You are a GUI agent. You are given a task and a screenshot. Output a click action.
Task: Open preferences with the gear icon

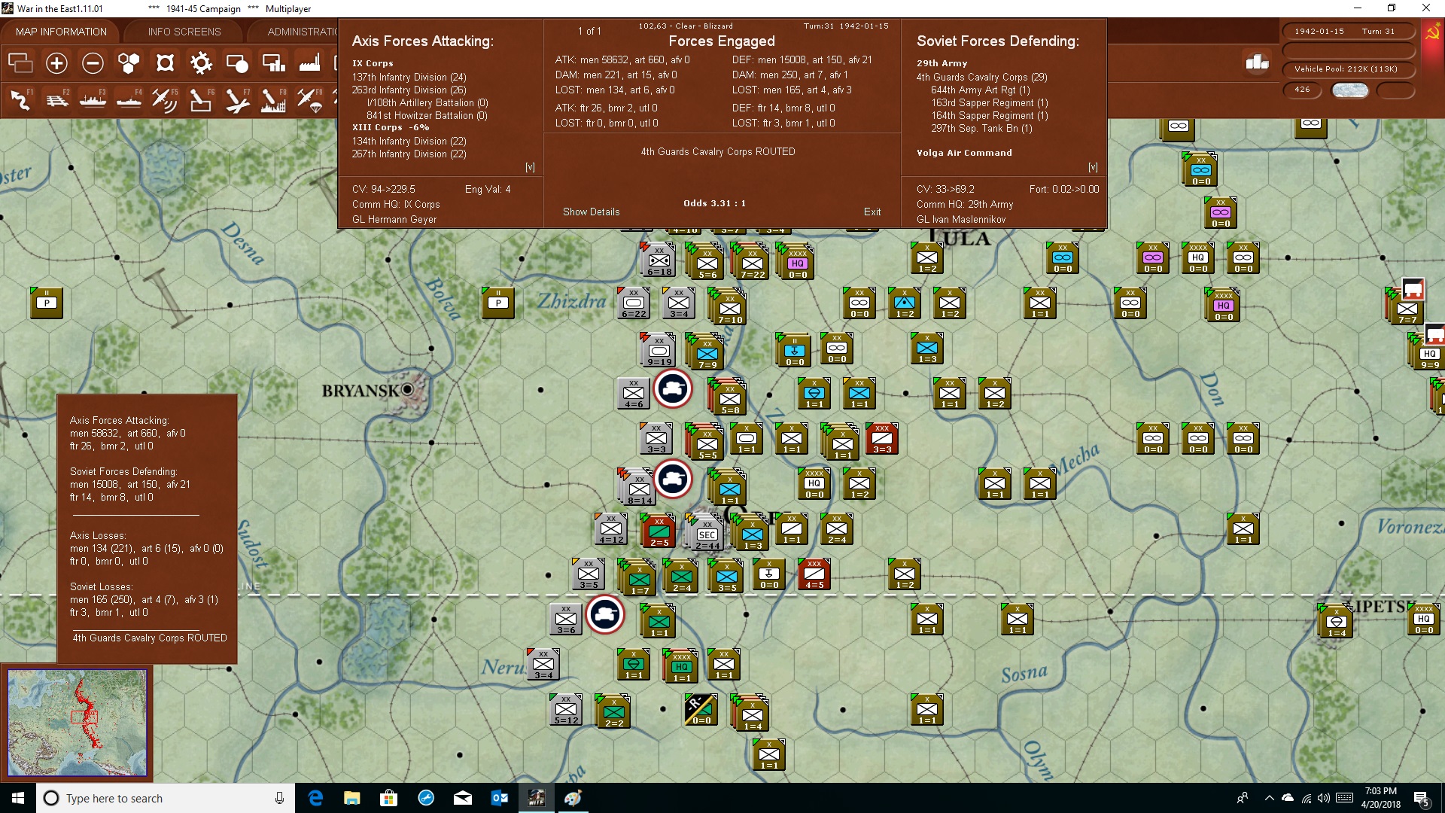coord(201,63)
